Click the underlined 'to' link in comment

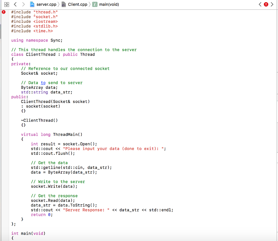pos(43,83)
